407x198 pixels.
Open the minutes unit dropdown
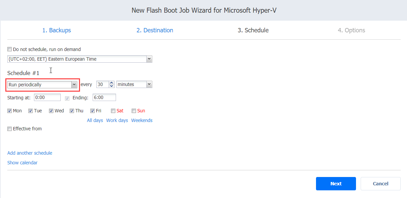click(149, 85)
